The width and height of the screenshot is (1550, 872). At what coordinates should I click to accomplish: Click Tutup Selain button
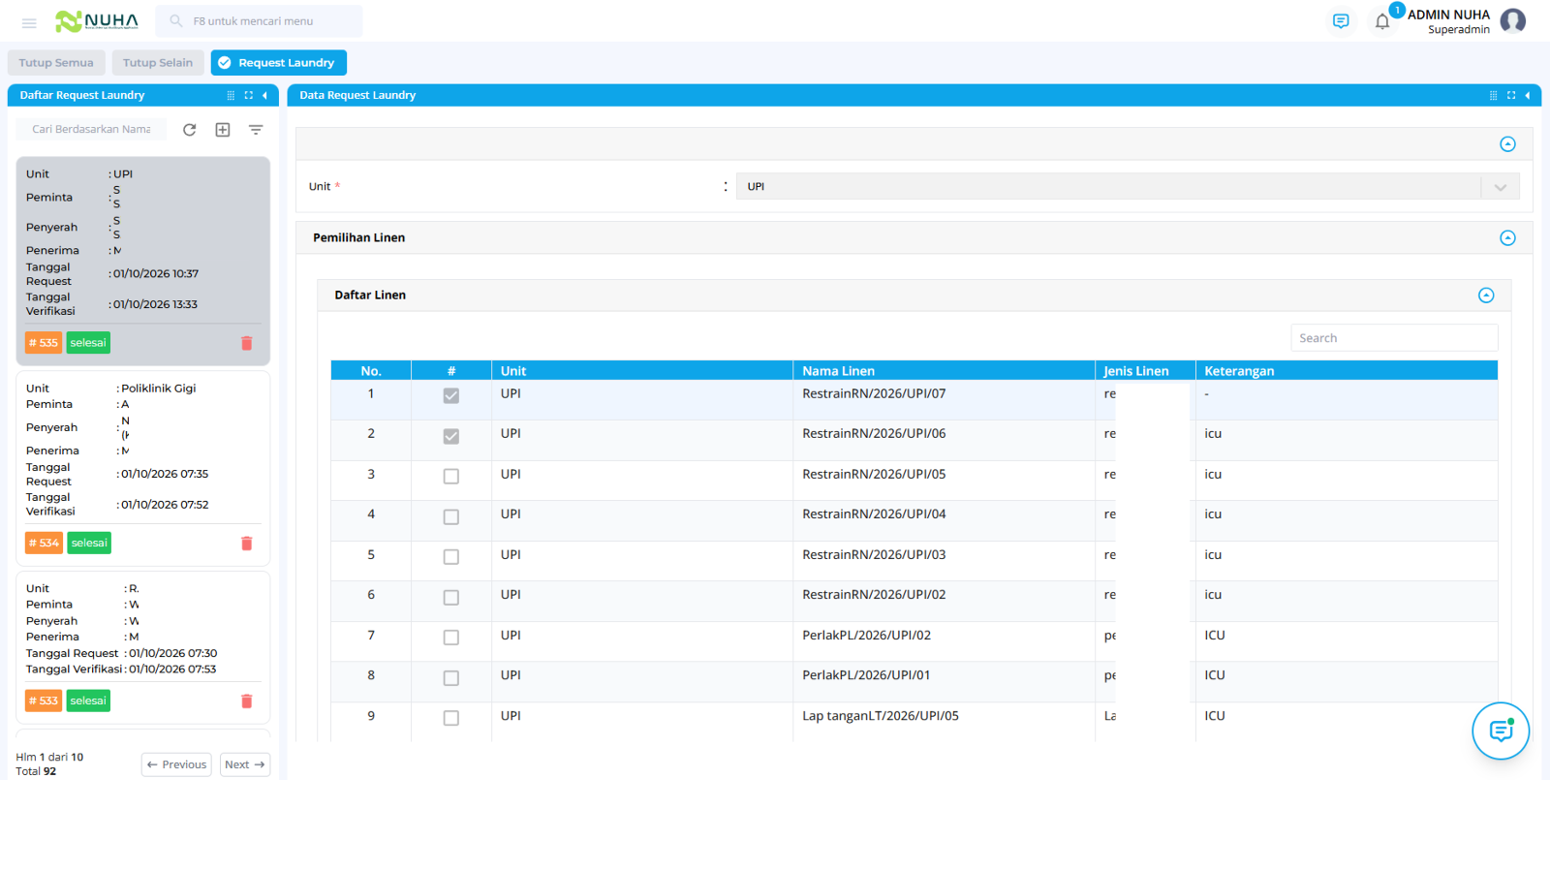pos(158,63)
